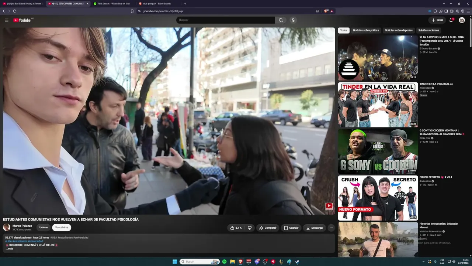Screen dimensions: 472x266
Task: Open the KLAN & REPLIK vs MKS & DUKI thumbnail
Action: click(378, 58)
